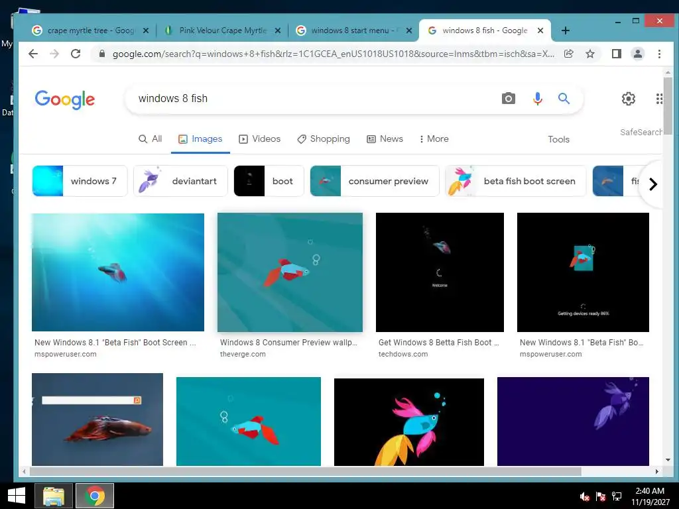Search by image with camera icon
Screen dimensions: 679x509
[509, 99]
